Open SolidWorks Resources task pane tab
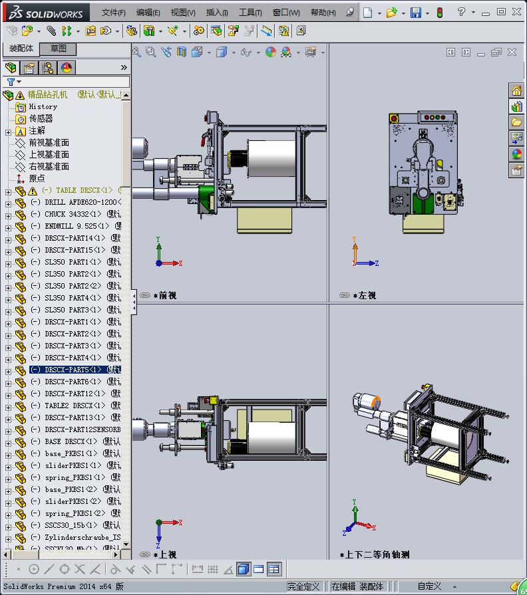Screen dimensions: 527x595 point(517,91)
